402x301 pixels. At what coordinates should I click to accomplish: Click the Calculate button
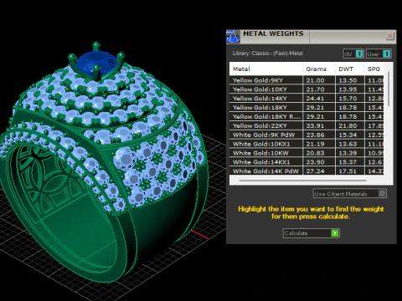coord(311,233)
